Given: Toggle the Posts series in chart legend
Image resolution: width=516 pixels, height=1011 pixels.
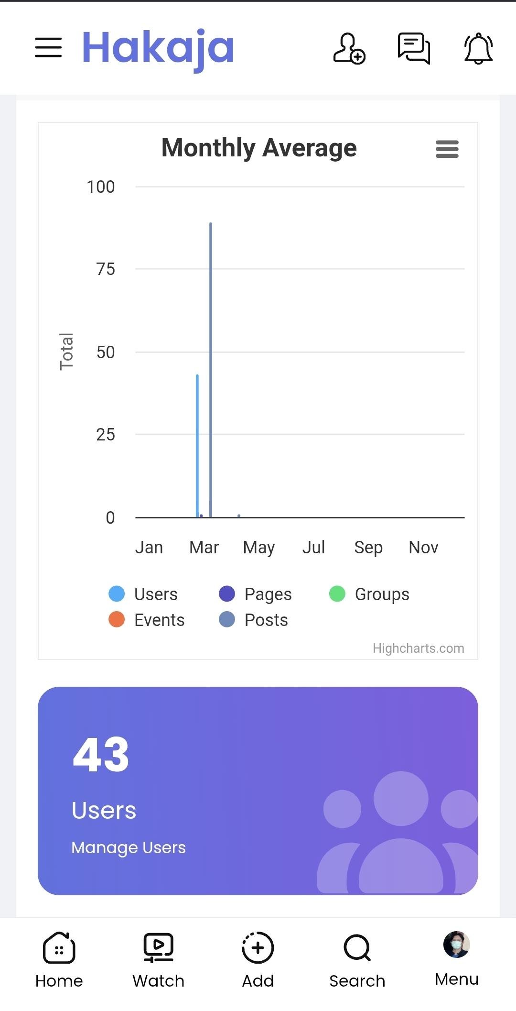Looking at the screenshot, I should click(254, 620).
